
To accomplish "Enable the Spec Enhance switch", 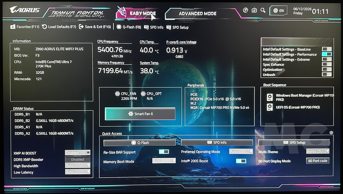I will tap(327, 64).
